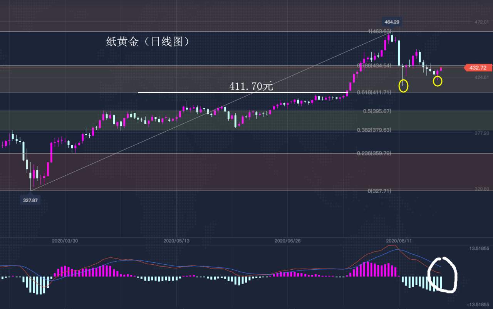493x309 pixels.
Task: Select Fibonacci level 0.236(359.79) label
Action: click(x=374, y=153)
